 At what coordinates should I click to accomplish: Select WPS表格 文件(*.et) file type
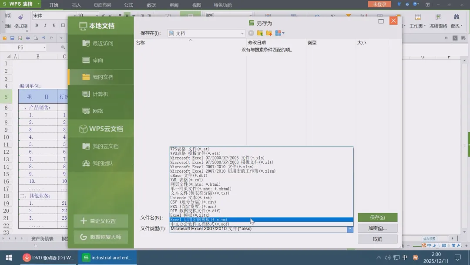tap(262, 149)
